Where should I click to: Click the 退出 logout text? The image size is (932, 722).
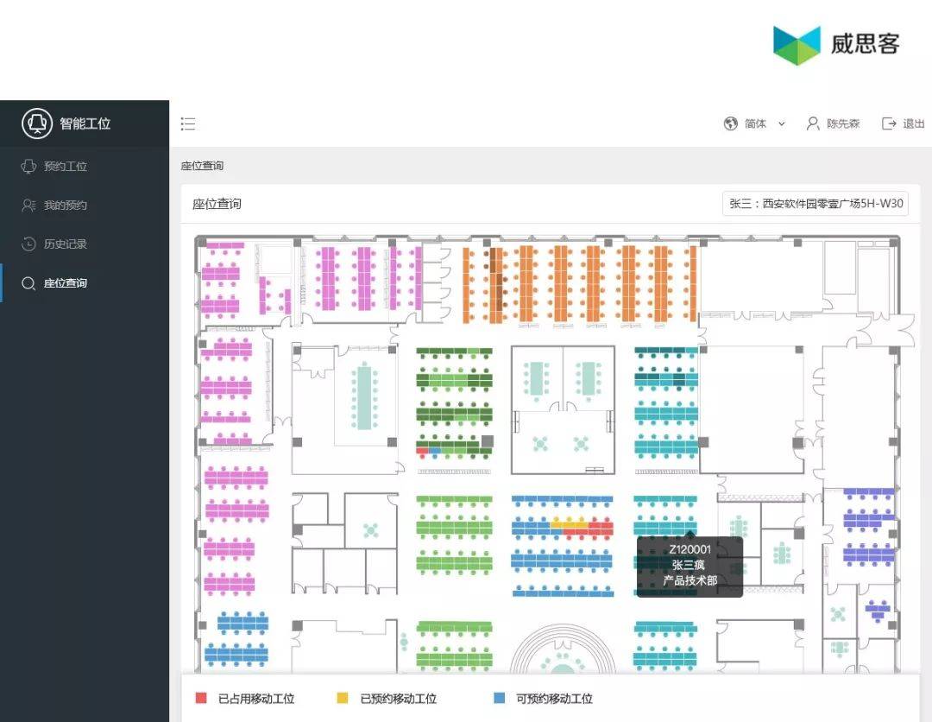click(914, 123)
